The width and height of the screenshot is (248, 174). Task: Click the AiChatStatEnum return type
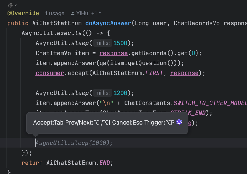[57, 23]
